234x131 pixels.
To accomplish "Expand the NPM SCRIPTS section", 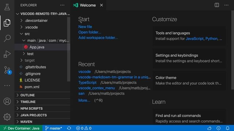I will tap(42, 108).
